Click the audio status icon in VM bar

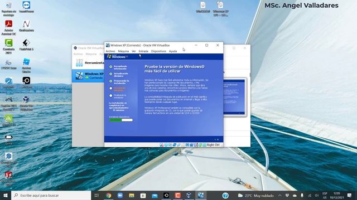pos(170,145)
